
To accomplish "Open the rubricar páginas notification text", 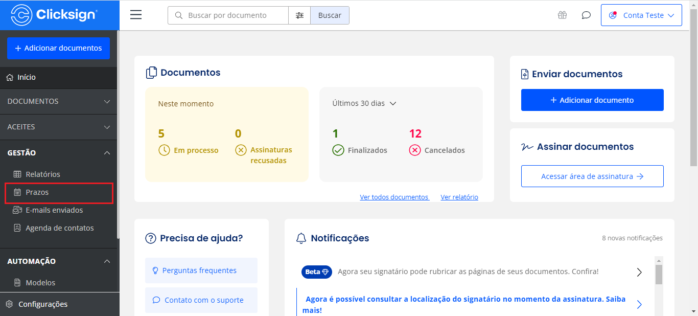I will [x=468, y=272].
